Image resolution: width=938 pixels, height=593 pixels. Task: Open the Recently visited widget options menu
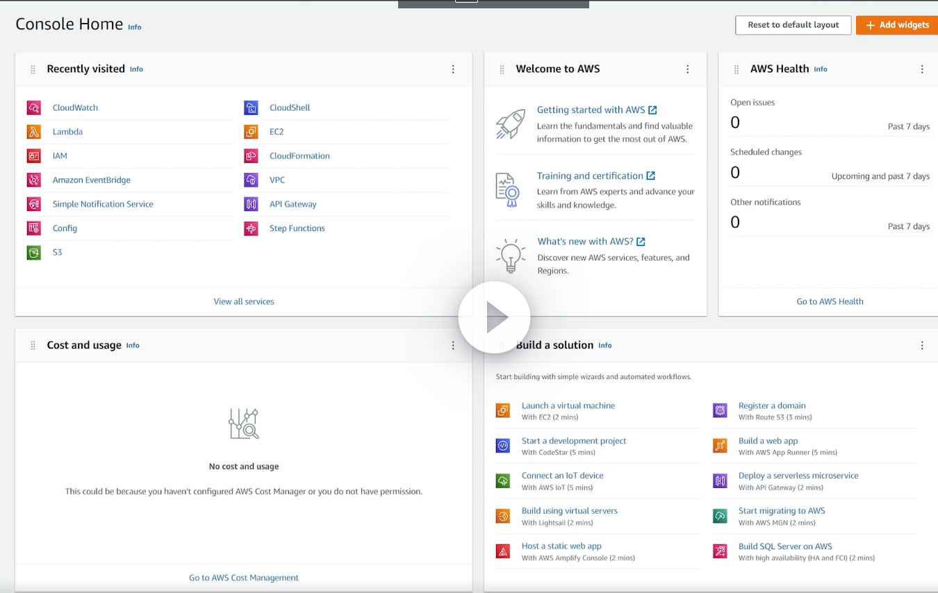pos(453,69)
